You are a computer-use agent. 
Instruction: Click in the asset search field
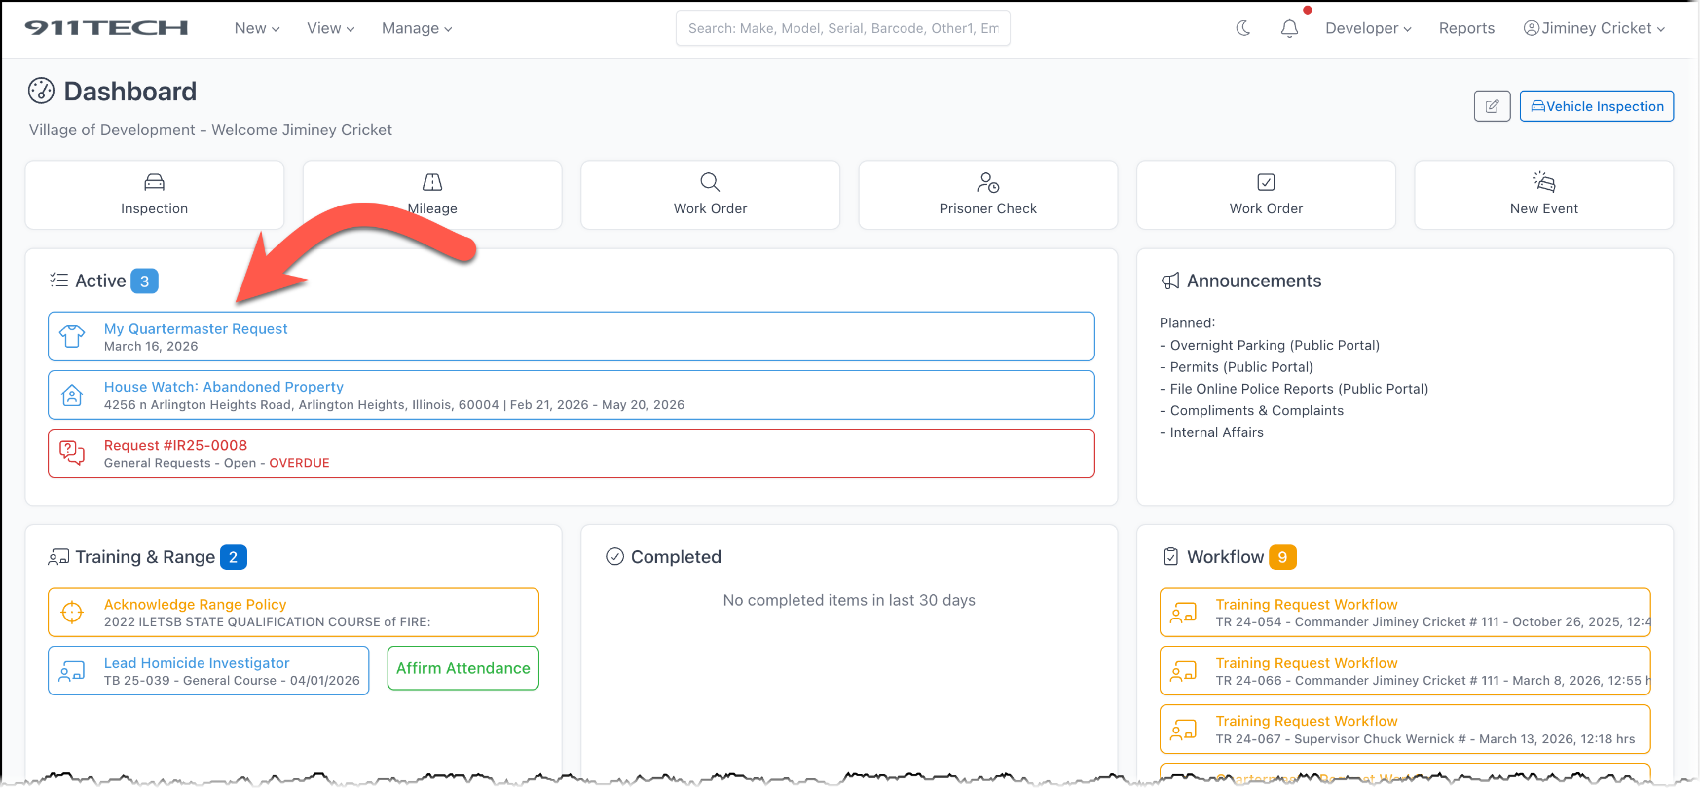843,28
